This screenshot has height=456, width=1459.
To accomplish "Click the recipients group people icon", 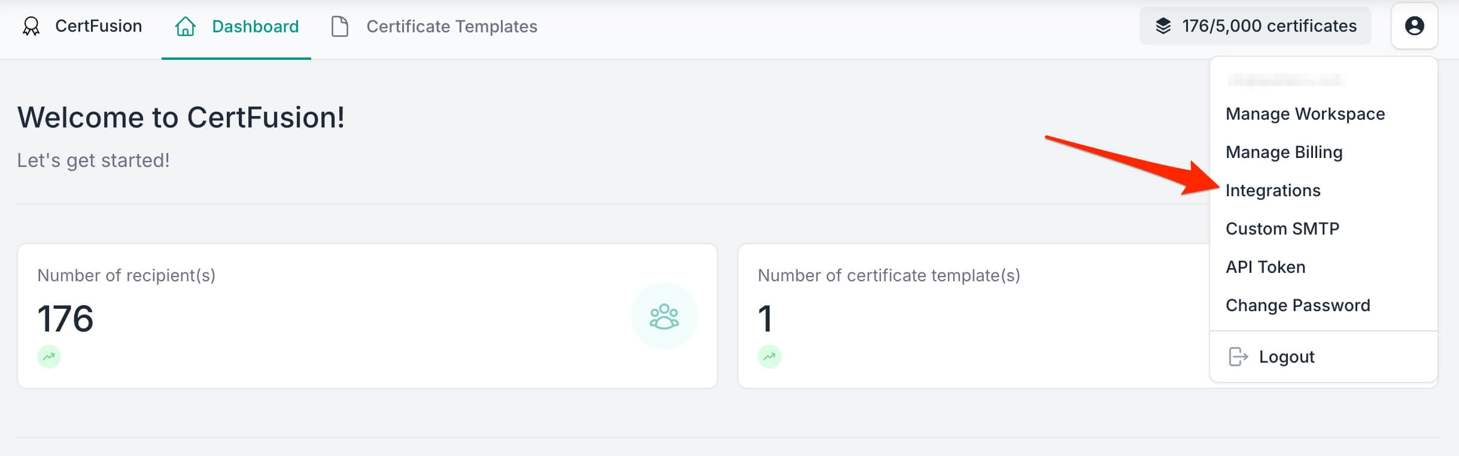I will pos(664,316).
